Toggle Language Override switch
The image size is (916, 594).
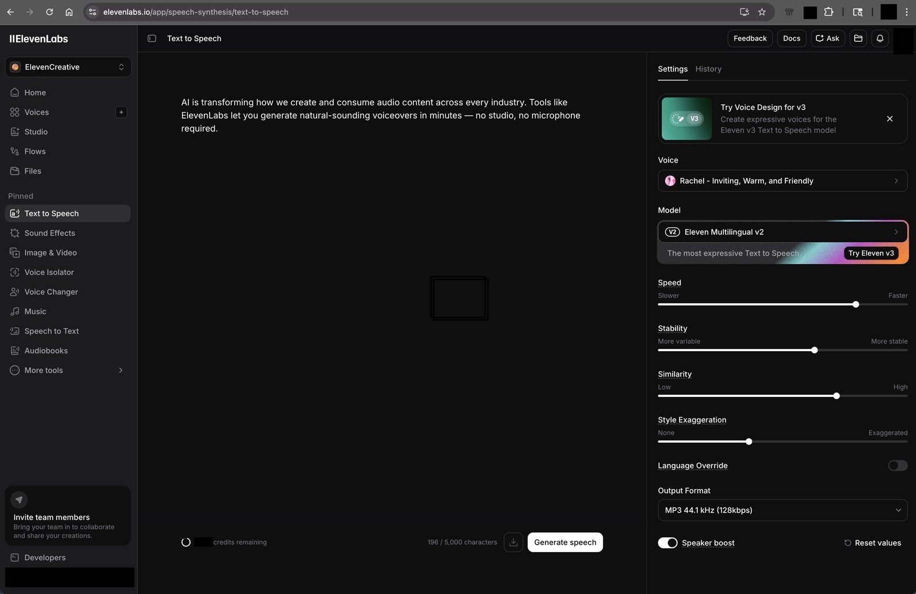point(898,466)
